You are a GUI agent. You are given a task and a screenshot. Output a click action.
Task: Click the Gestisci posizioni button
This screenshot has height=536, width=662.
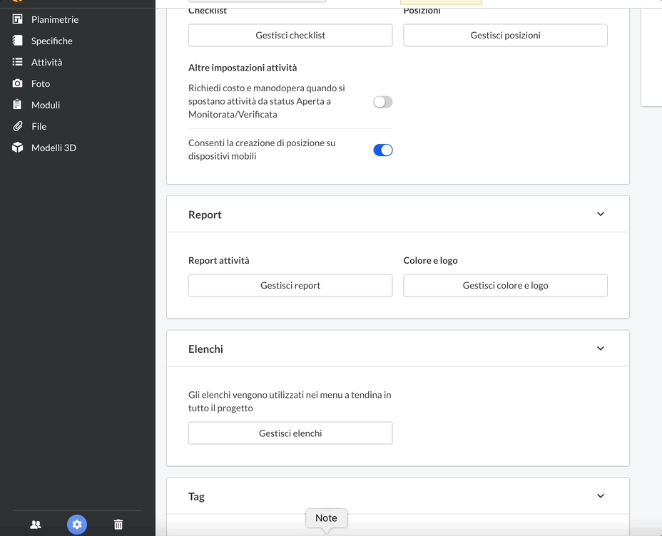click(x=505, y=35)
